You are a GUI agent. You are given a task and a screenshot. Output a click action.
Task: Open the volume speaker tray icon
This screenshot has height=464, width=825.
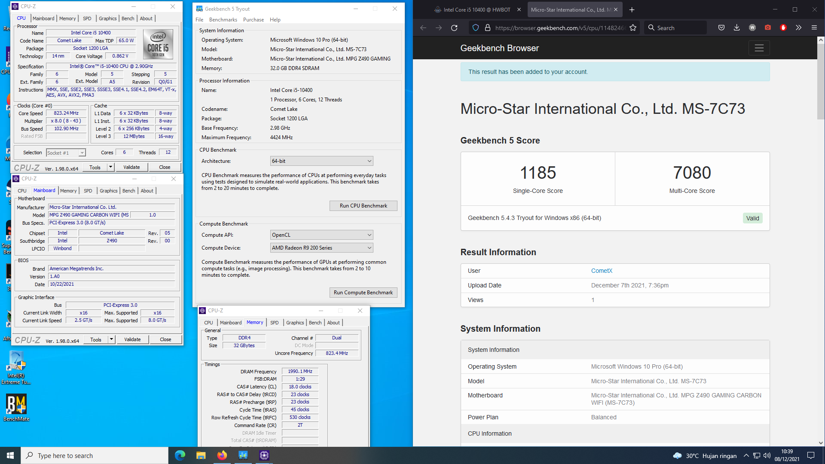coord(767,456)
